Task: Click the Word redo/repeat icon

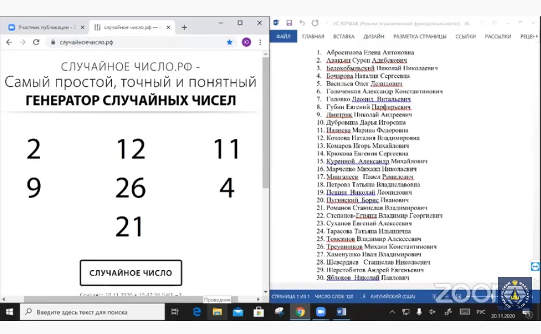Action: [x=315, y=23]
